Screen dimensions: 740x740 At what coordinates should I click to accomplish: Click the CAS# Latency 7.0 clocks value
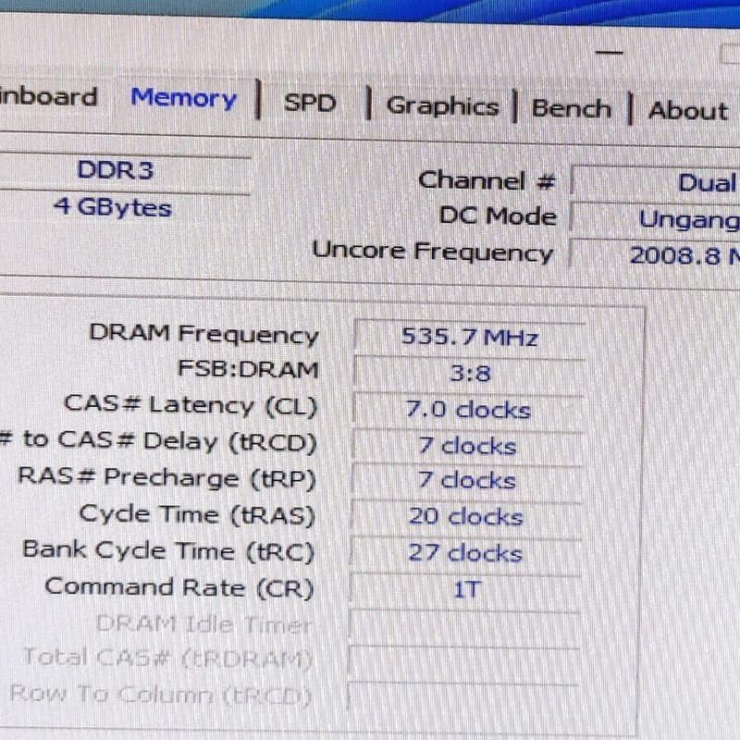[469, 409]
